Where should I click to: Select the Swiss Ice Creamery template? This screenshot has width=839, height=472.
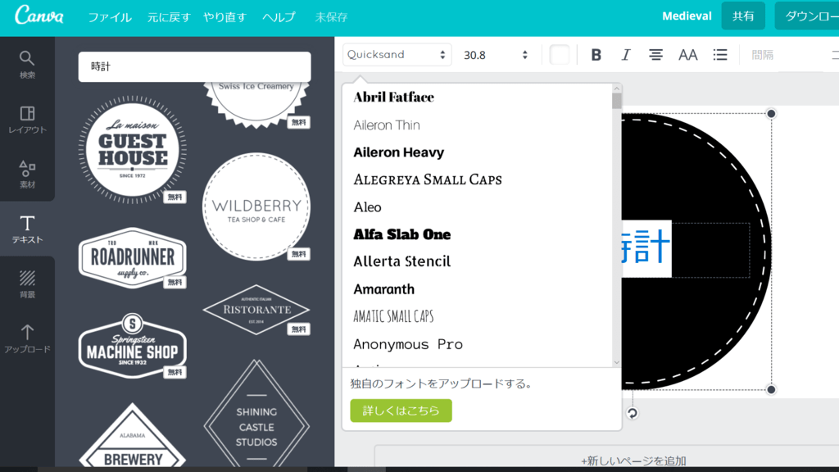click(x=256, y=105)
